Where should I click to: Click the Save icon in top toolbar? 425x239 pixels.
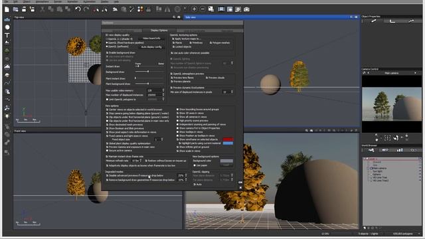click(x=24, y=9)
